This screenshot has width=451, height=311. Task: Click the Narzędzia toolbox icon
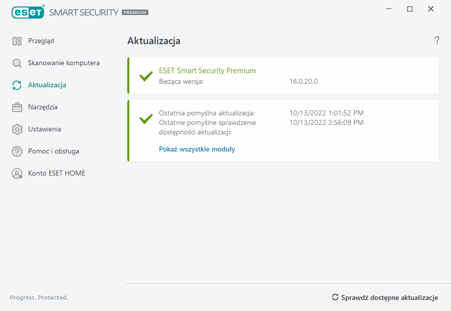coord(17,107)
